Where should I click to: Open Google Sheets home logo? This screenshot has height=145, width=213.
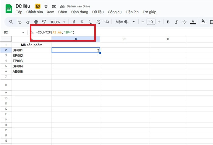click(x=9, y=9)
